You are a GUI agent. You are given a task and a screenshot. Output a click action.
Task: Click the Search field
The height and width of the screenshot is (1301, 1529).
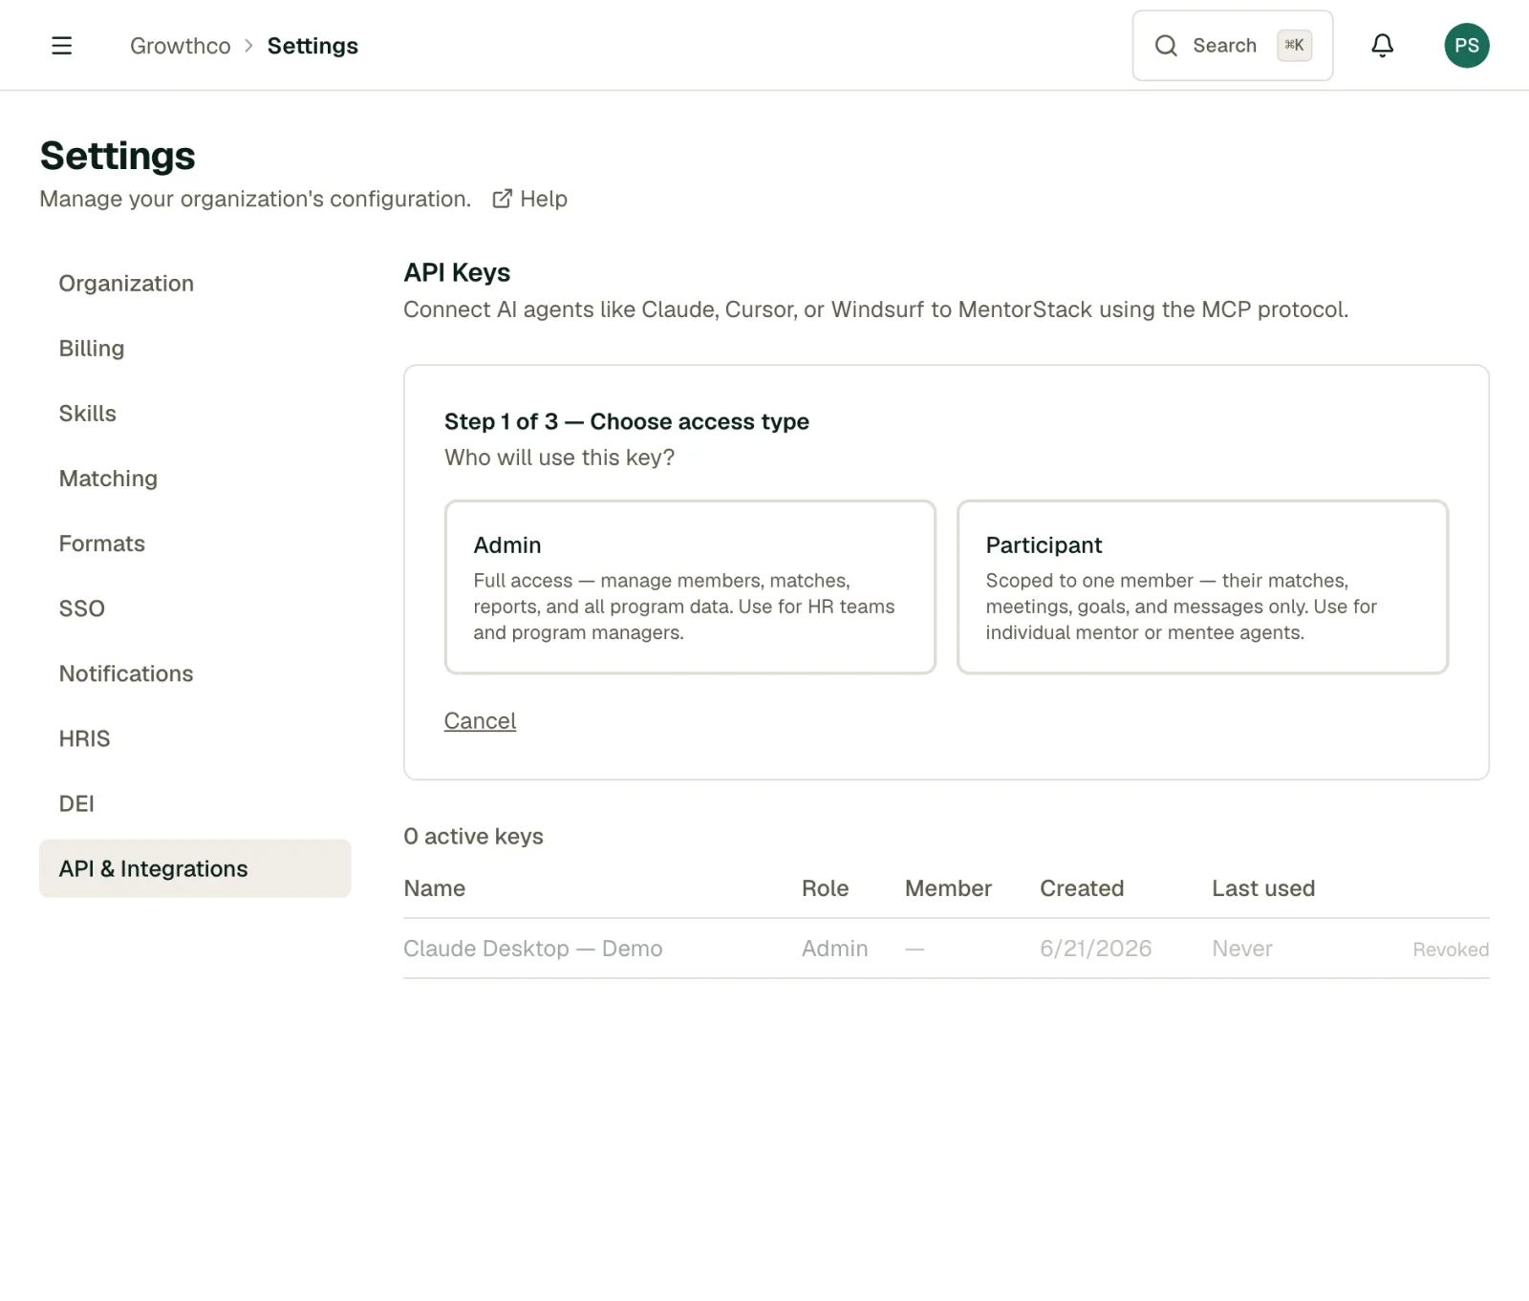click(x=1232, y=46)
